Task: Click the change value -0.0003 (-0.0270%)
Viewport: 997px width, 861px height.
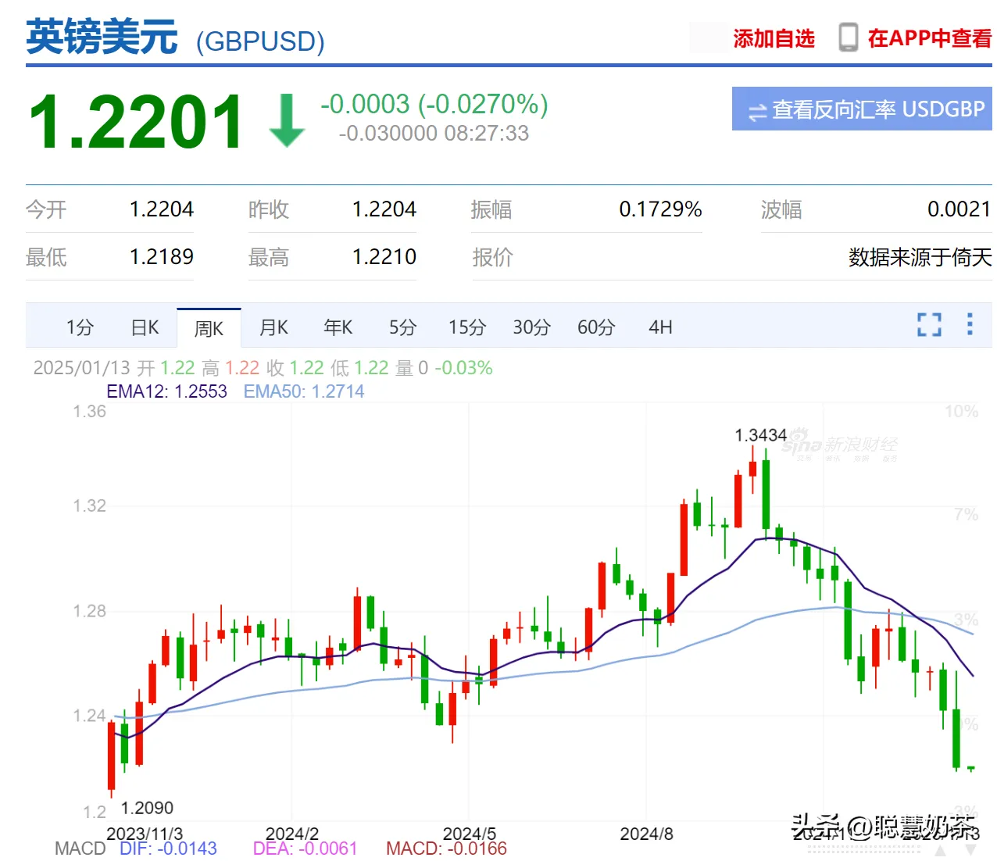Action: 434,104
